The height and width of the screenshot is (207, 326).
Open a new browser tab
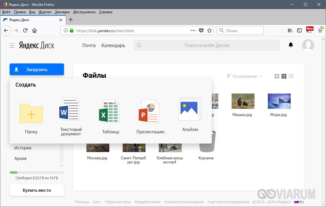71,20
